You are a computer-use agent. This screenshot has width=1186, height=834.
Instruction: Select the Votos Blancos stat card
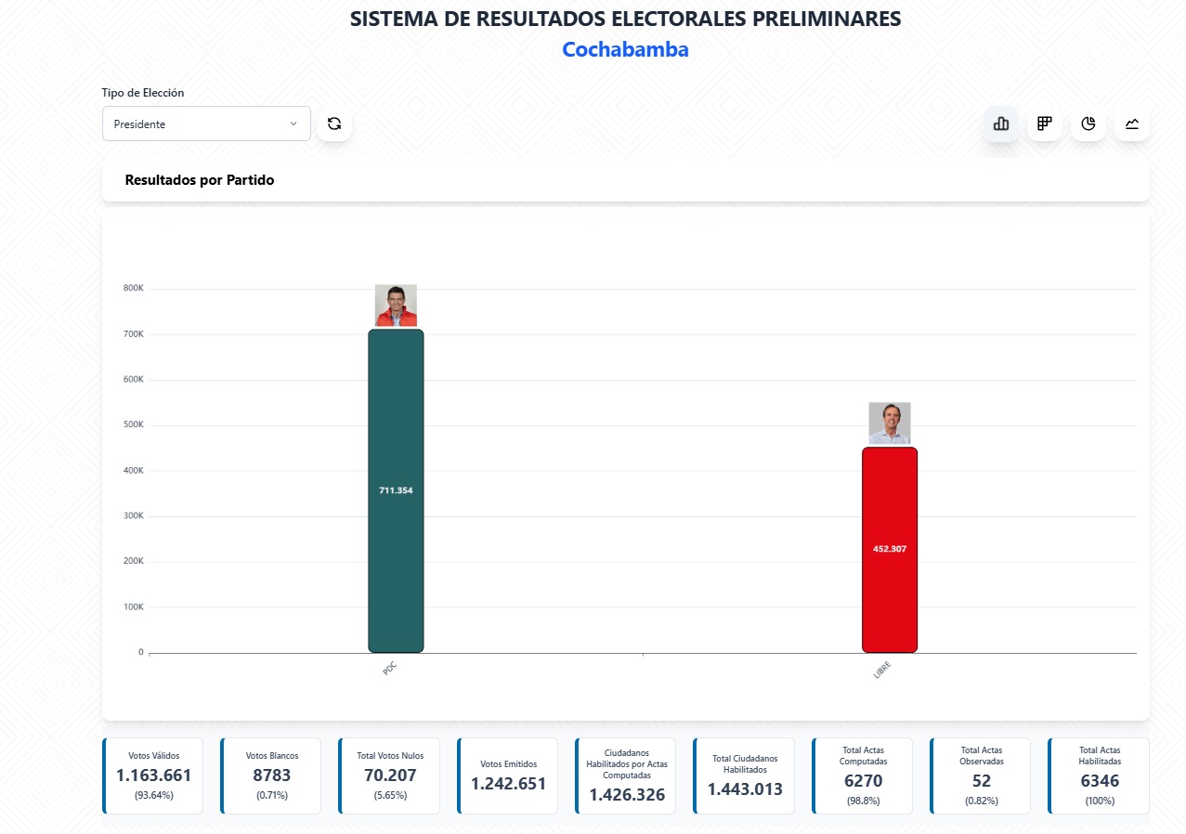[x=271, y=775]
